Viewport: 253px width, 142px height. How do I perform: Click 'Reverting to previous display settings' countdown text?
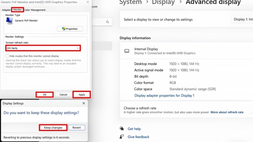[x=37, y=137]
